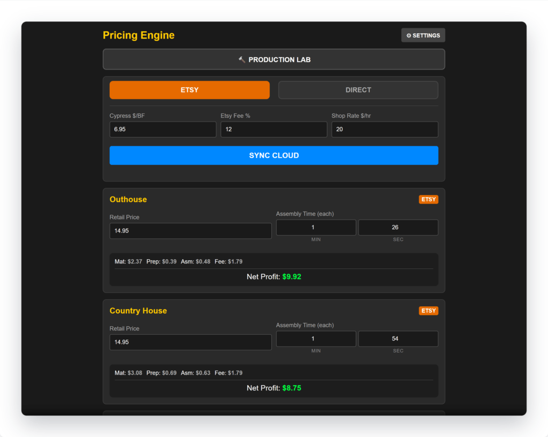Click the Outhouse assembly minutes field
The image size is (548, 437).
[316, 227]
